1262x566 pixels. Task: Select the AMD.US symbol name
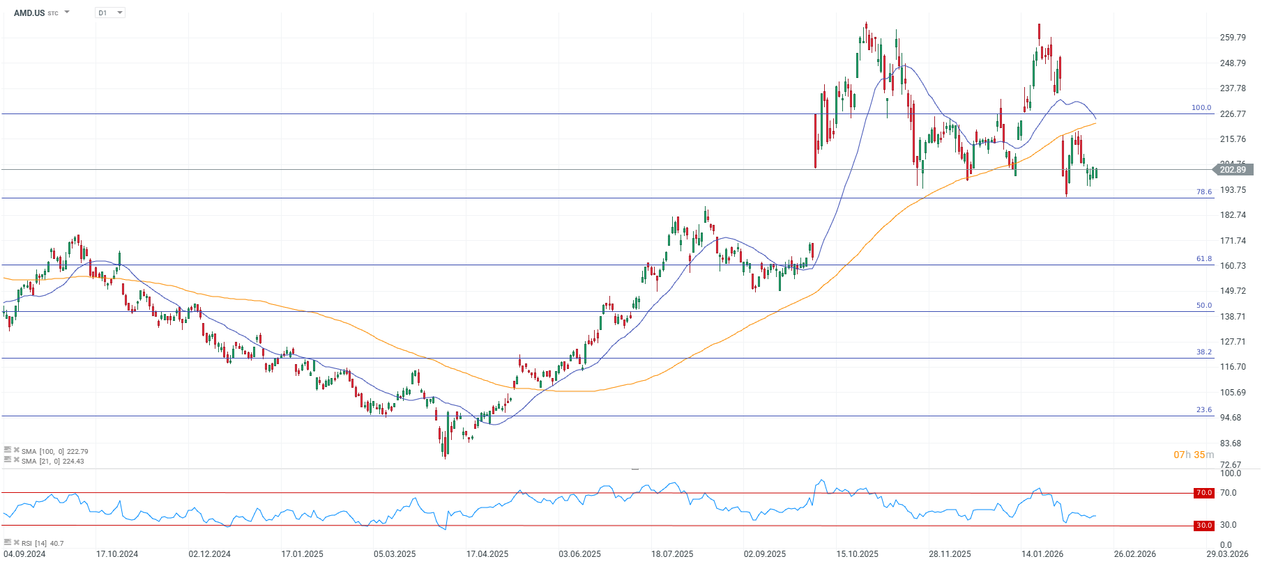(29, 13)
